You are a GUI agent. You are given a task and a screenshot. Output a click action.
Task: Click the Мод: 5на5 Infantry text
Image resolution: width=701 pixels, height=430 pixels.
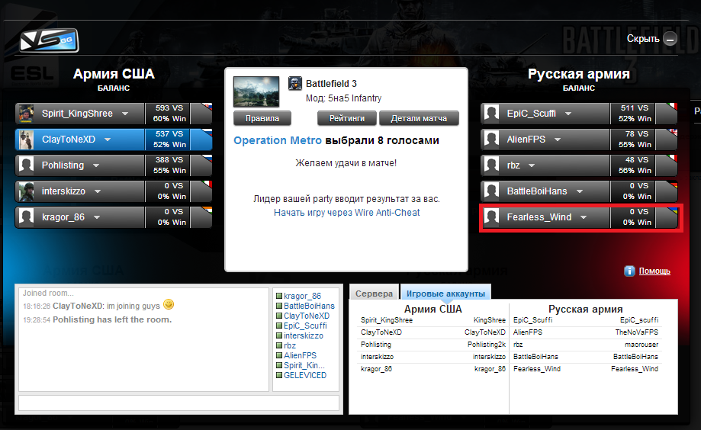point(344,98)
